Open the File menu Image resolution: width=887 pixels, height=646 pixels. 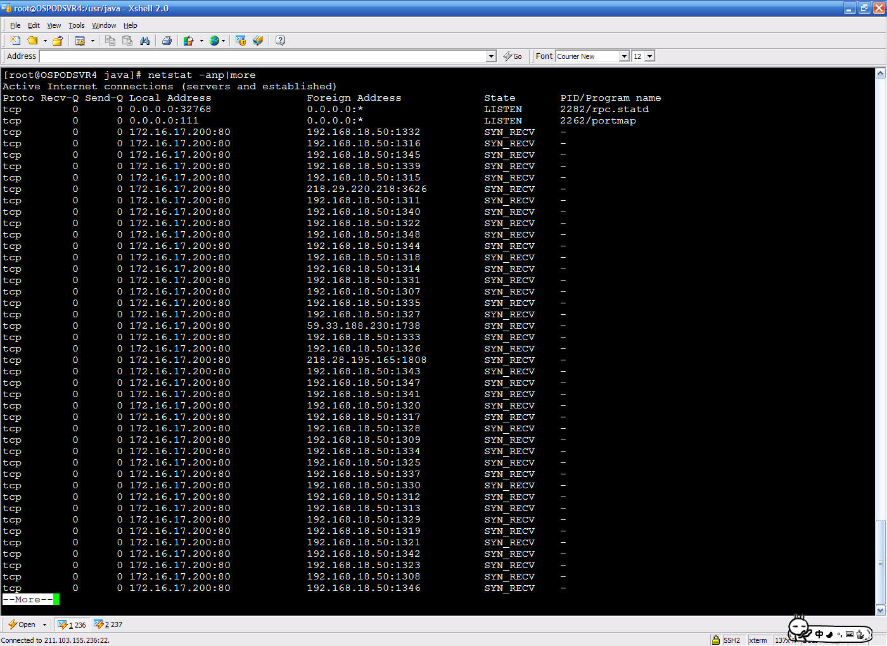[15, 25]
